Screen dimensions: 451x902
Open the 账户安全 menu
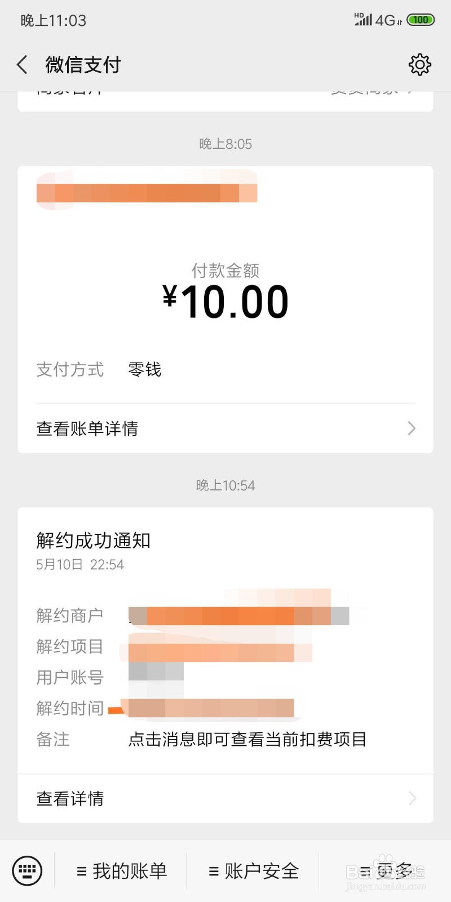(253, 871)
